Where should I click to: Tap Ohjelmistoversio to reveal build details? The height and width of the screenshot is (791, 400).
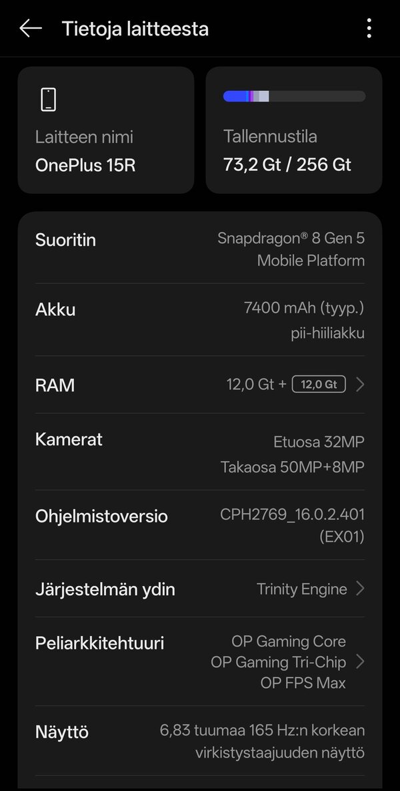click(199, 526)
